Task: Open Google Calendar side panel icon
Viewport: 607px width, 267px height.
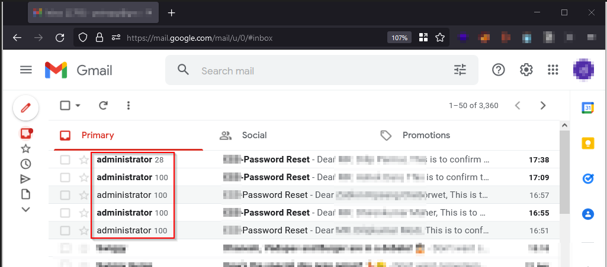Action: point(587,108)
